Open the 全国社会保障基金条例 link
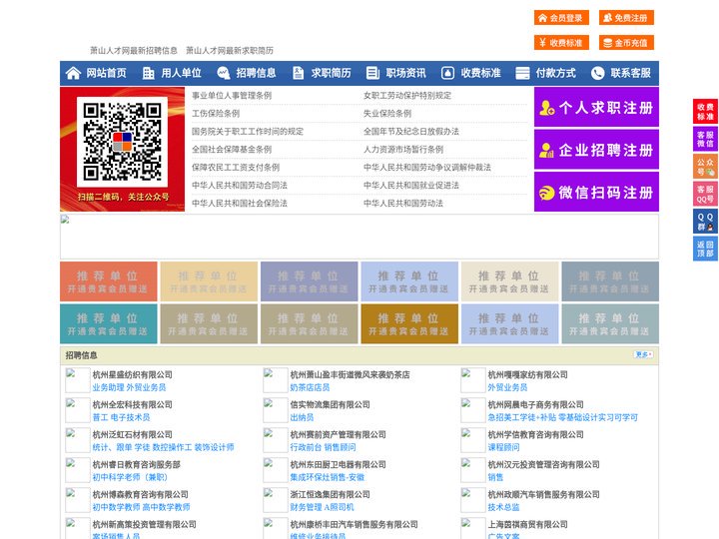Viewport: 719px width, 539px height. coord(232,150)
